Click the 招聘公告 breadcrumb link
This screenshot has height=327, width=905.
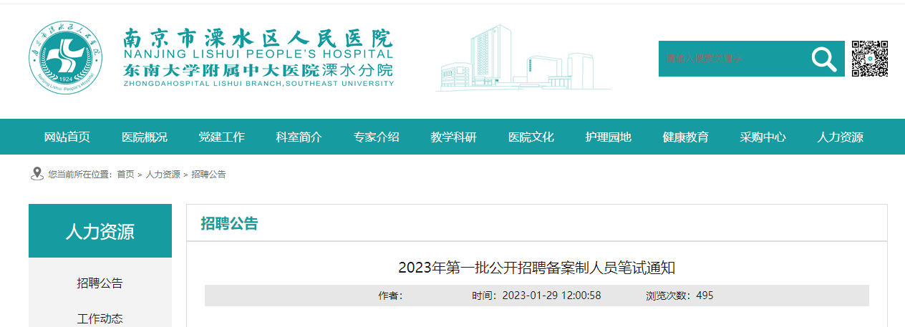coord(209,175)
